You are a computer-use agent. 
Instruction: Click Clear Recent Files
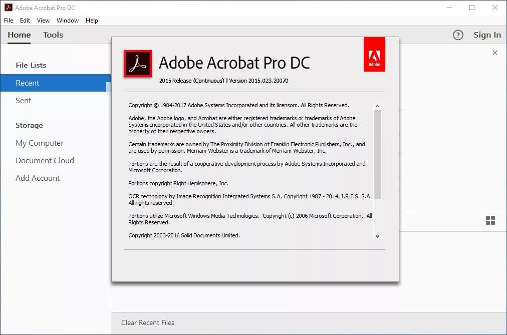148,322
